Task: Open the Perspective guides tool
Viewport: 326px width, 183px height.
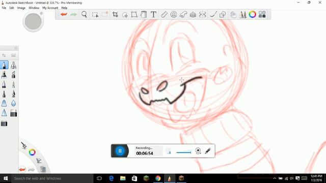Action: [x=193, y=15]
